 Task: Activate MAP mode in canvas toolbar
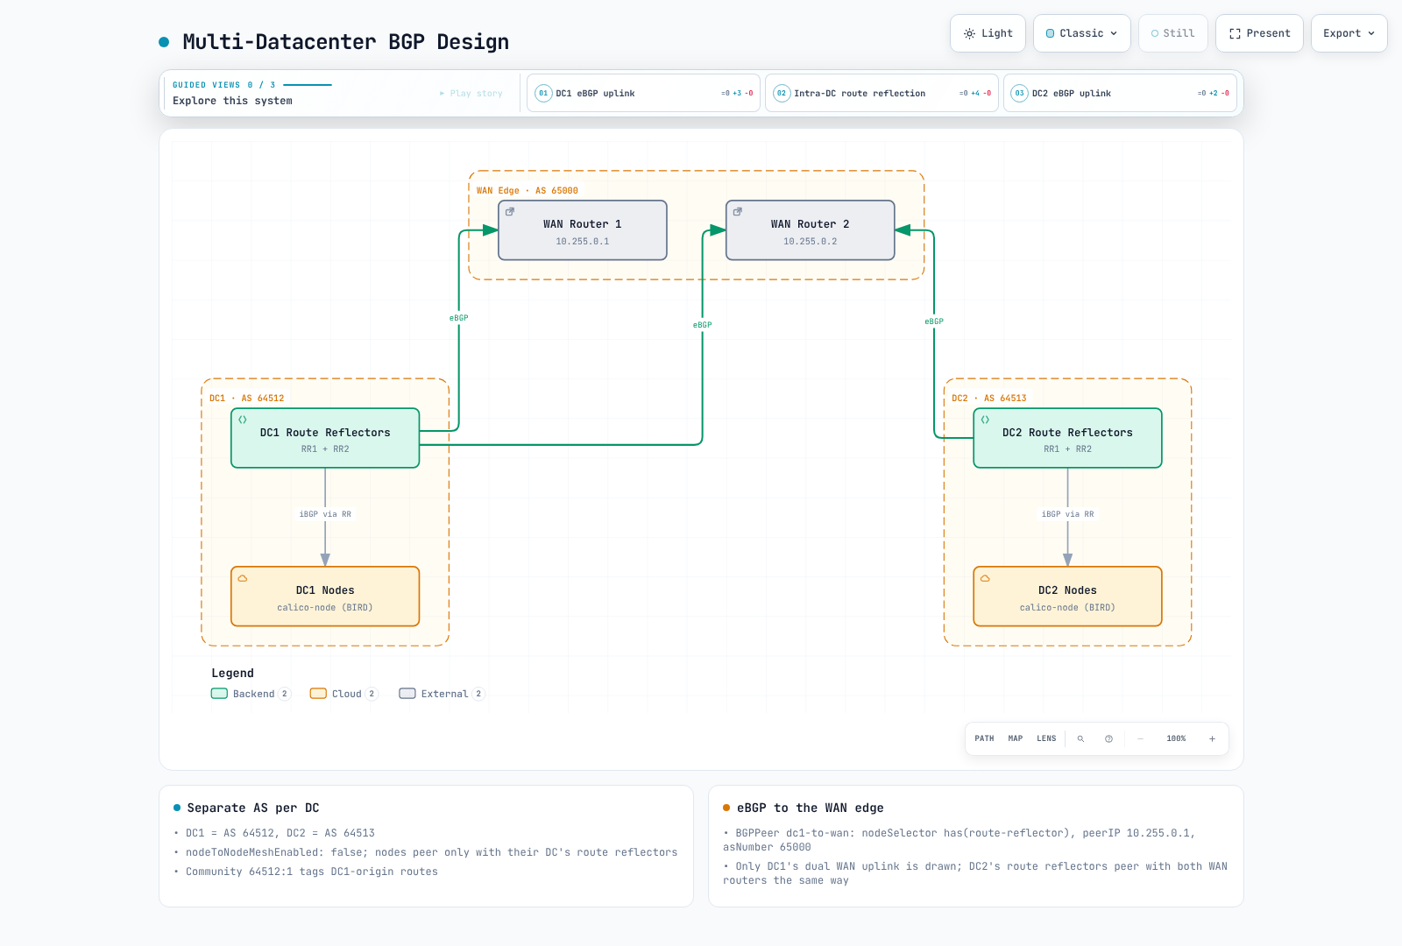pos(1016,738)
